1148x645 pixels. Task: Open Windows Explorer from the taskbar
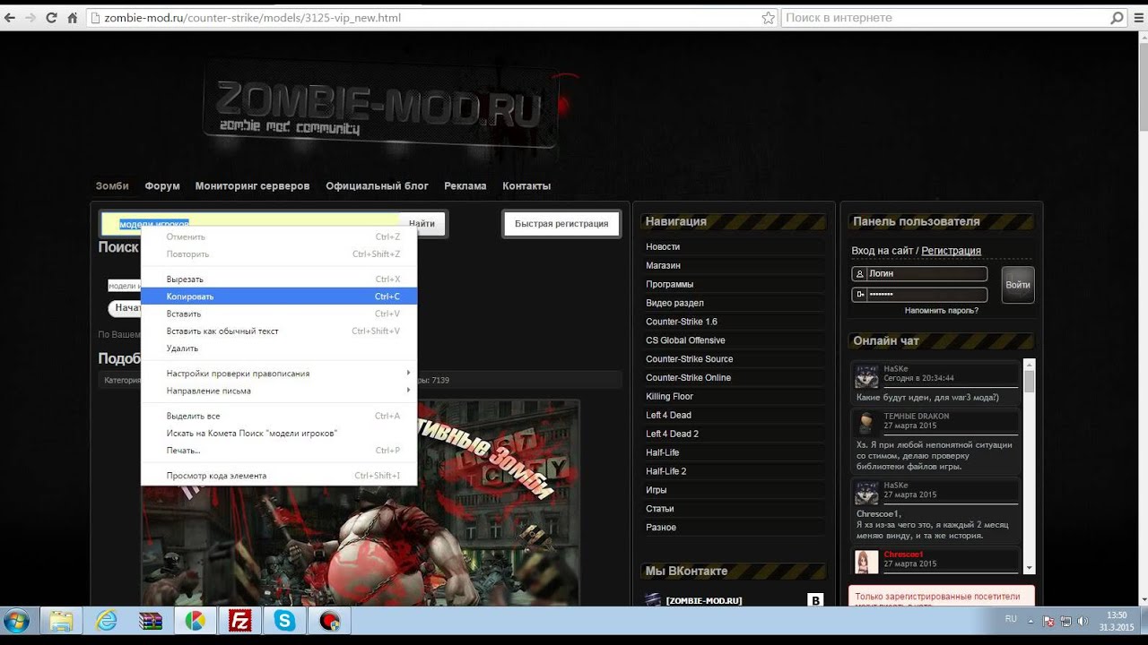(61, 620)
